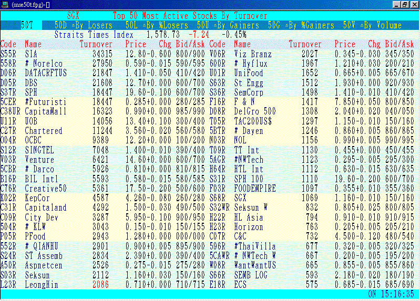Select the SEMB LOG stock name
The image size is (420, 301).
251,275
